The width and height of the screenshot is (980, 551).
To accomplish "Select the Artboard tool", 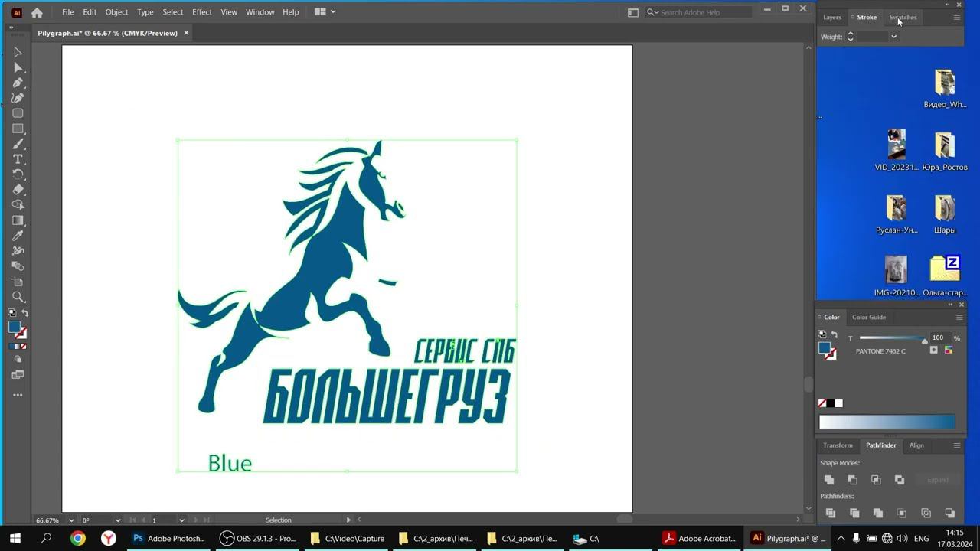I will tap(18, 282).
